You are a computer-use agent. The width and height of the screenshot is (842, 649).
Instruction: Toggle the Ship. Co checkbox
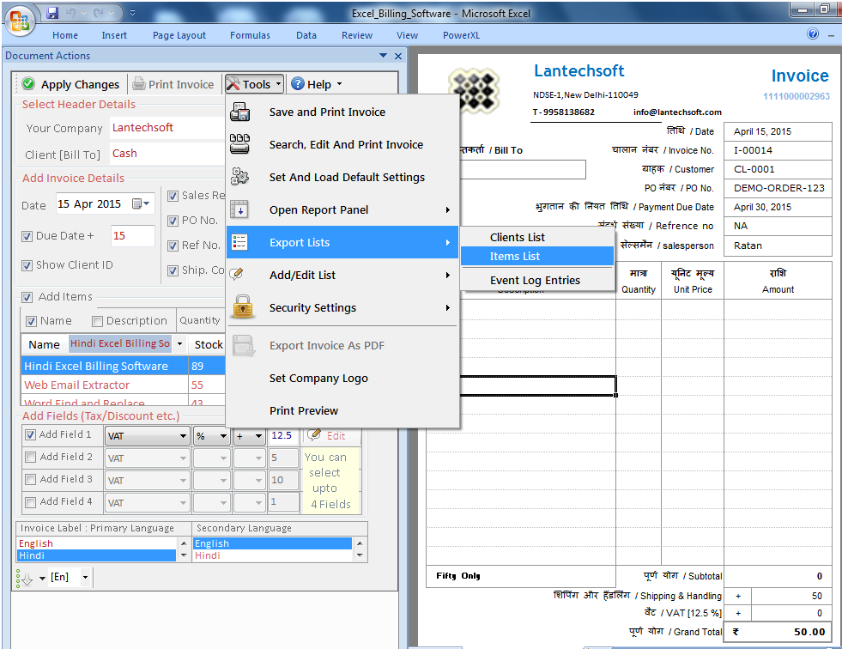[173, 270]
